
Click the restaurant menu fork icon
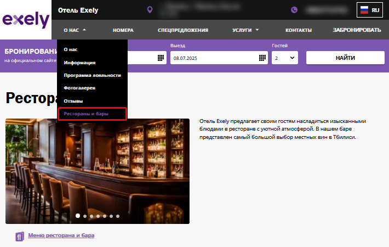point(20,237)
